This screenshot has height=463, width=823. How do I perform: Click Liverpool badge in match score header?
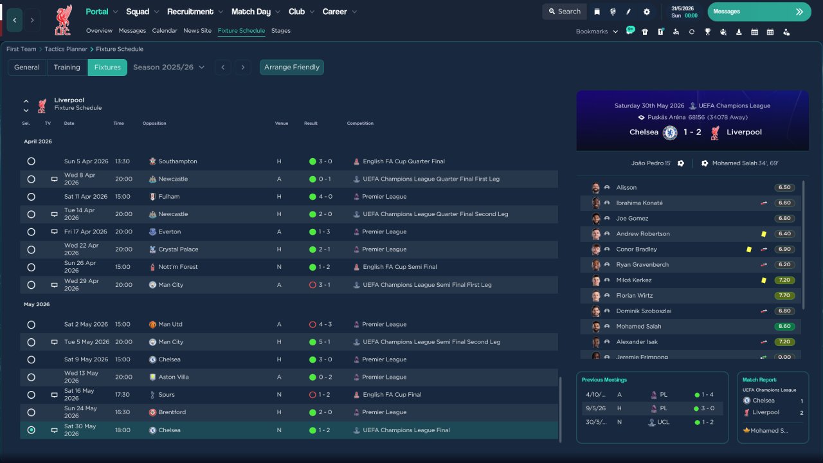(x=715, y=132)
